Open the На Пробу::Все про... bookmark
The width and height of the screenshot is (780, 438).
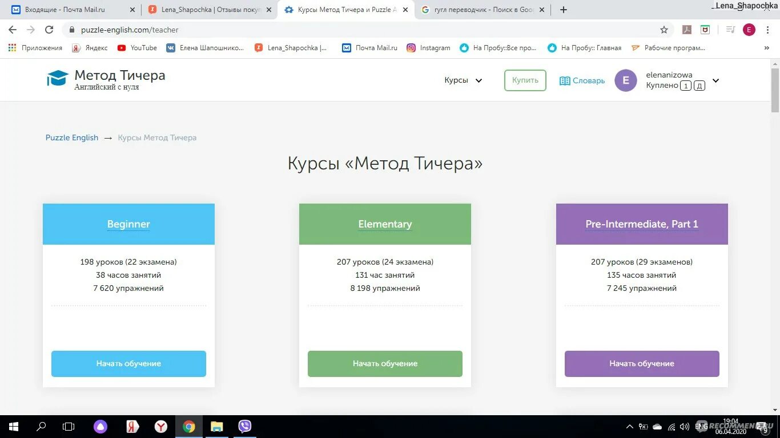click(498, 48)
